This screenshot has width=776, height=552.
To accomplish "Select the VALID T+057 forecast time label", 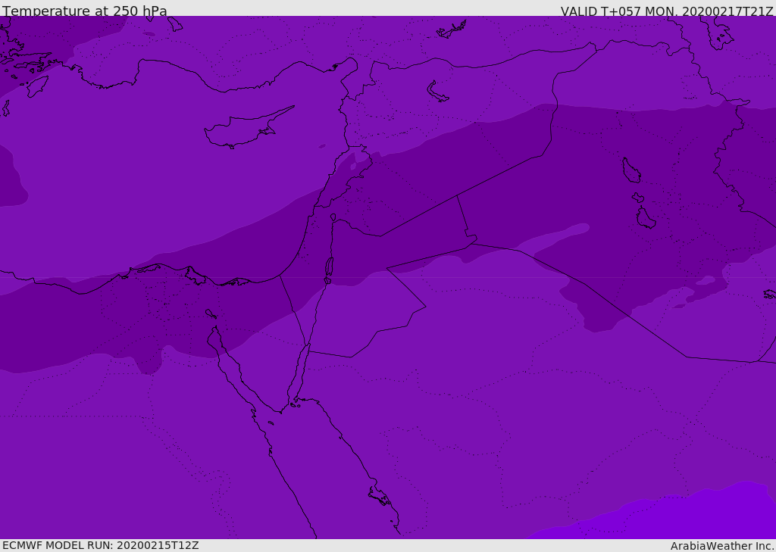I will tap(666, 11).
